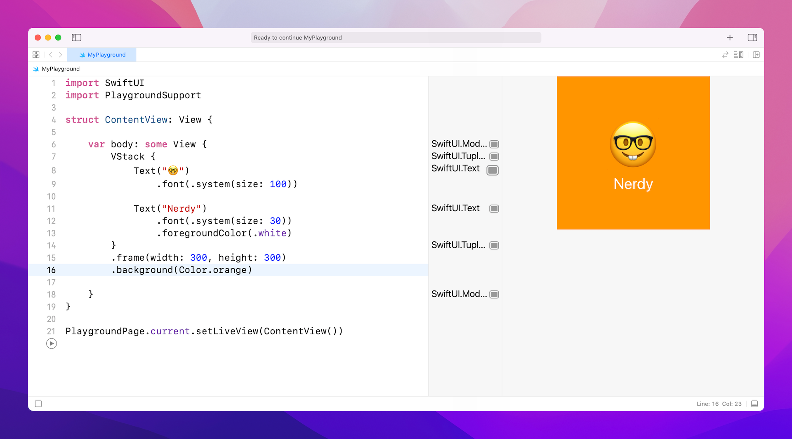Click the Swift bird icon in the jump bar
Screen dimensions: 792x439
click(36, 68)
